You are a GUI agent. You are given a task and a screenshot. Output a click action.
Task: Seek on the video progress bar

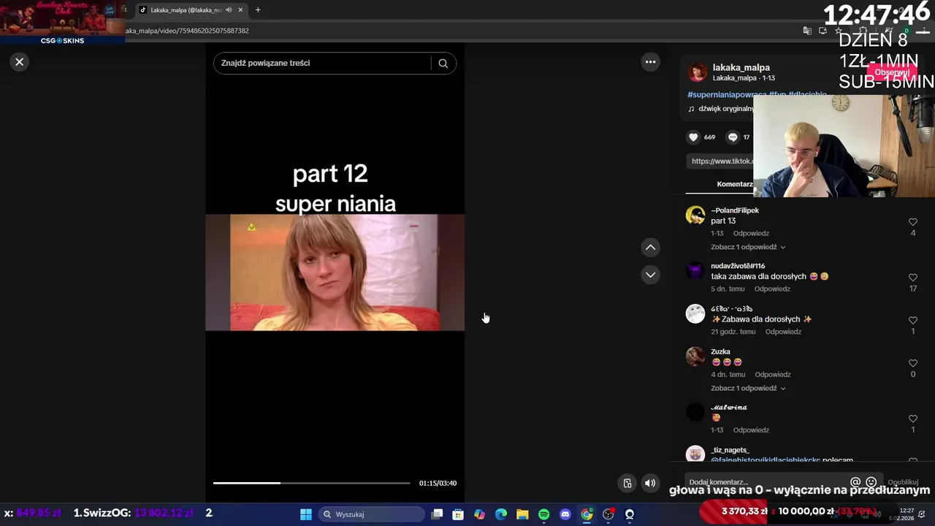point(311,483)
